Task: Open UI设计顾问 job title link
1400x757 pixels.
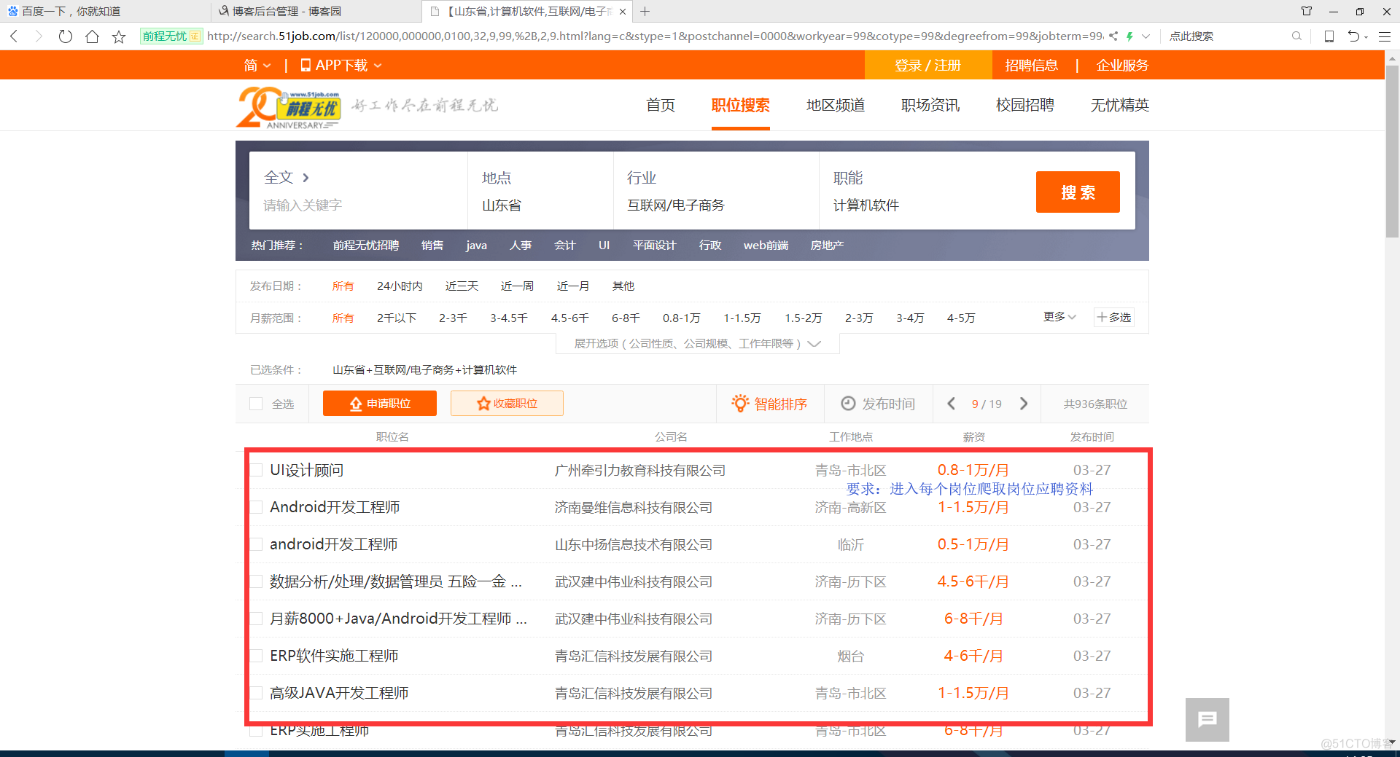Action: click(306, 470)
